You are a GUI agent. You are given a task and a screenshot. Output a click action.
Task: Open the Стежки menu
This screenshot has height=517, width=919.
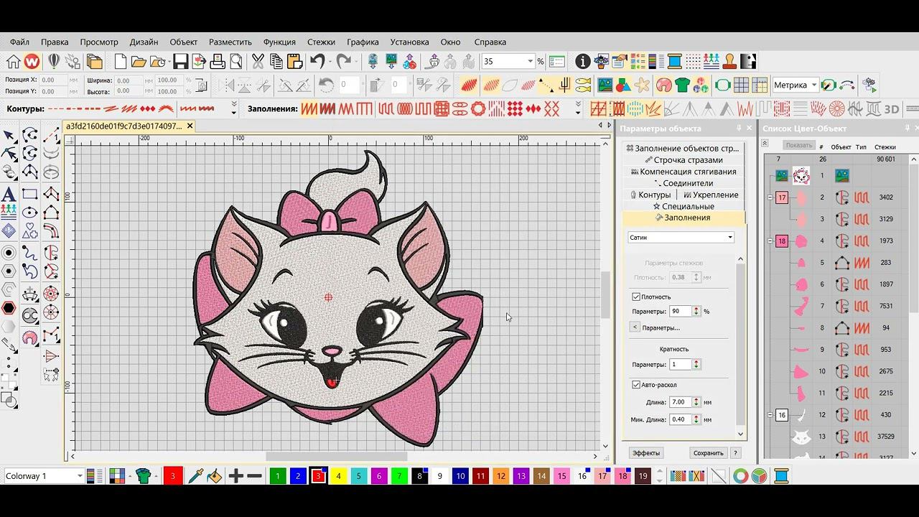coord(321,42)
